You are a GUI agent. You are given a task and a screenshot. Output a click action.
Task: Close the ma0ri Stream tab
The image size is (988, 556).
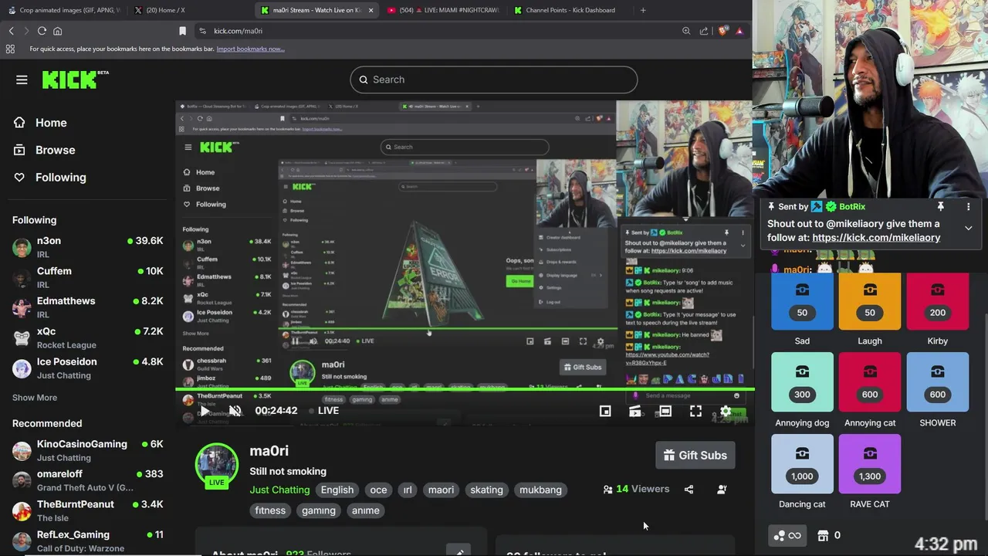pos(370,10)
